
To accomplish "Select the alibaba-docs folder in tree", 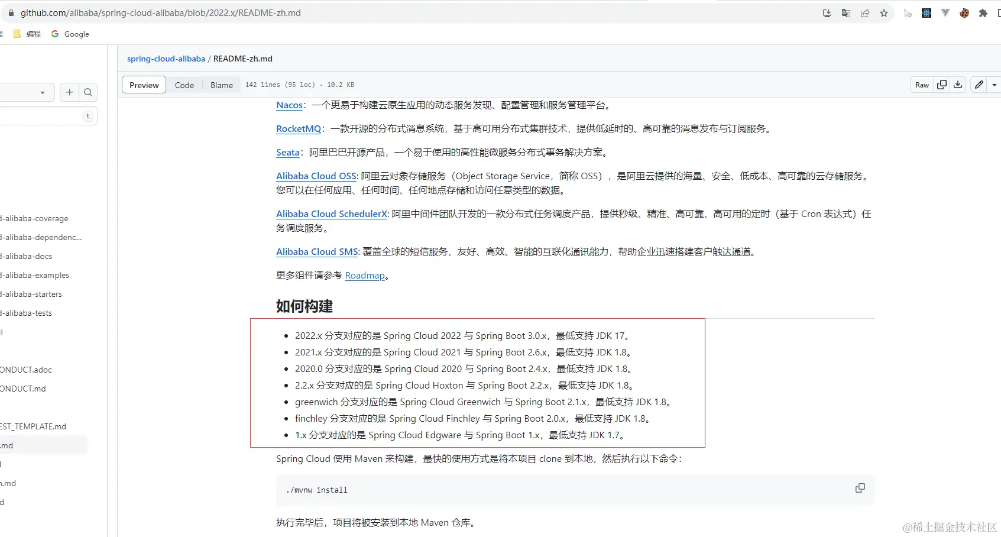I will [x=27, y=256].
